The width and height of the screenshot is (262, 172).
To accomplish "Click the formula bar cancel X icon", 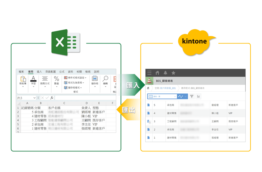I will (43, 98).
